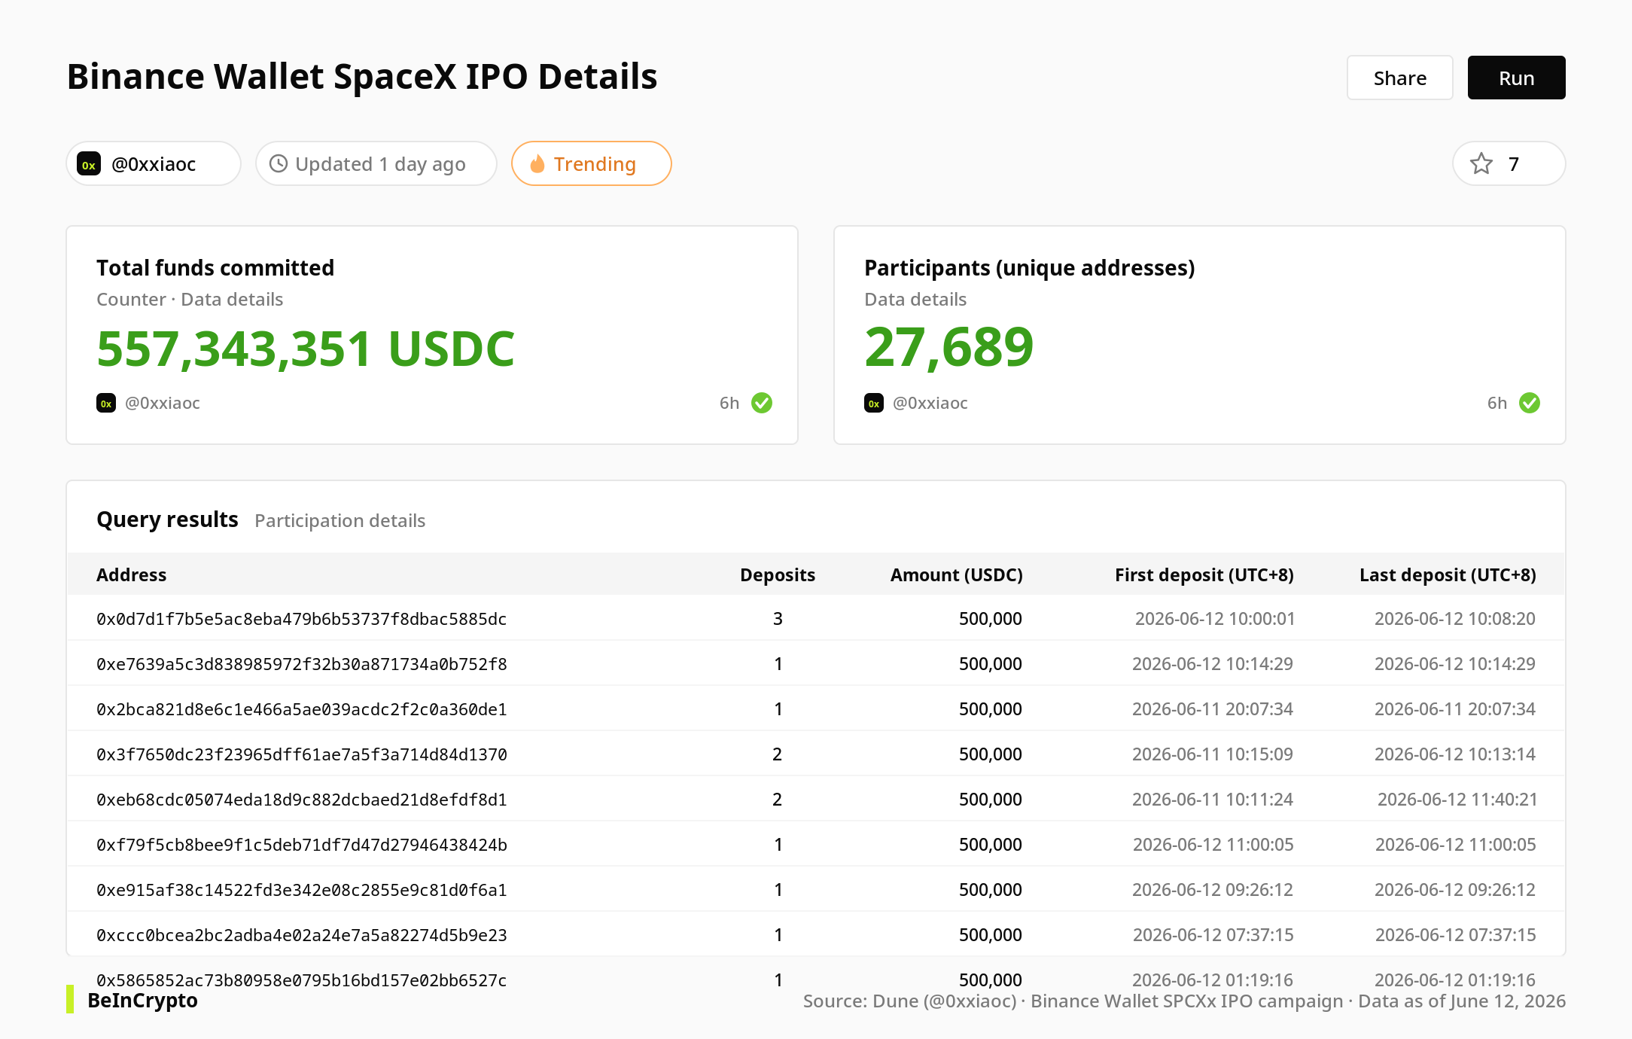Image resolution: width=1632 pixels, height=1039 pixels.
Task: Open the @0xxiaoc author chip avatar
Action: (x=90, y=164)
